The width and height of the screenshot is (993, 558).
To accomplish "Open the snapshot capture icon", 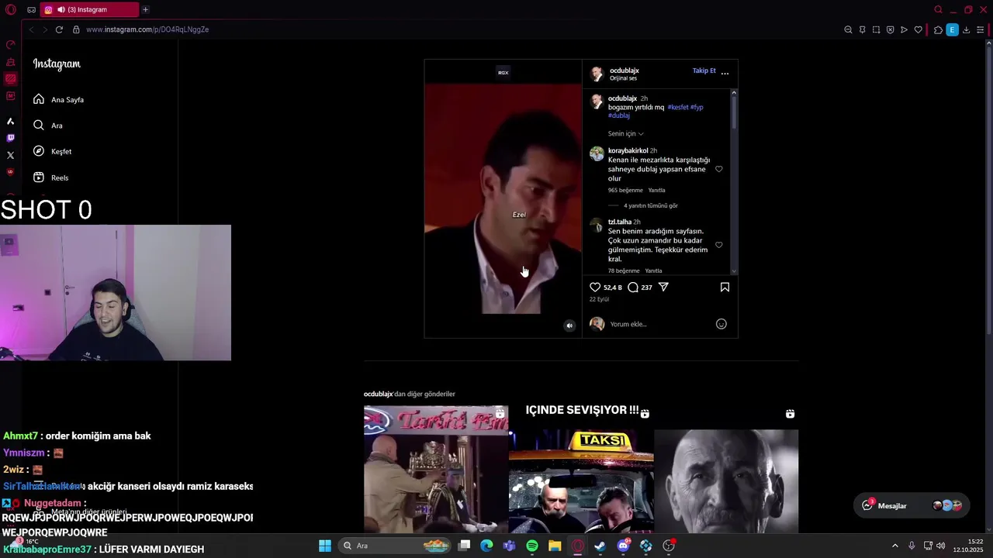I will (876, 29).
